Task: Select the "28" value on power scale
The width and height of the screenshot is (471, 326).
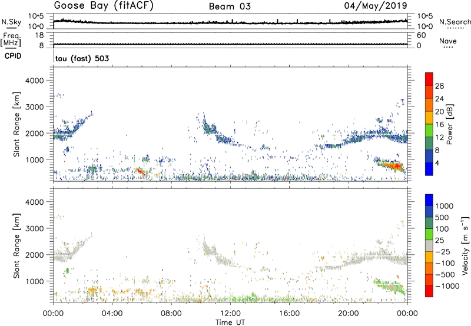Action: click(439, 86)
